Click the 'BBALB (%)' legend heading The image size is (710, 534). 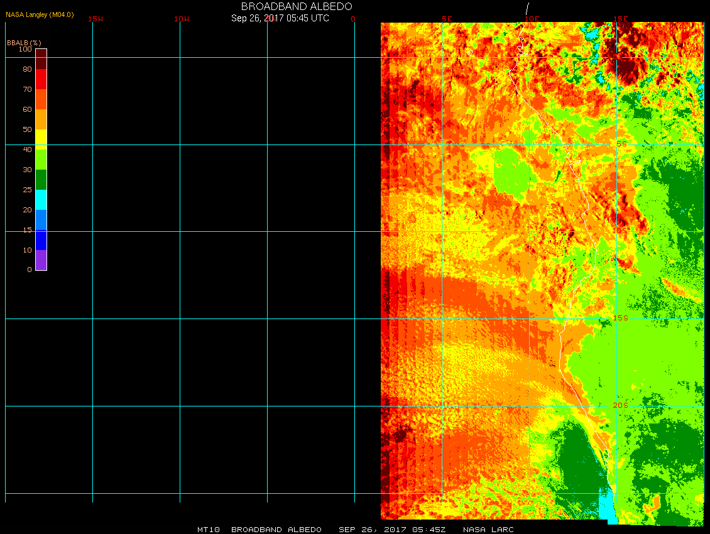tap(24, 43)
